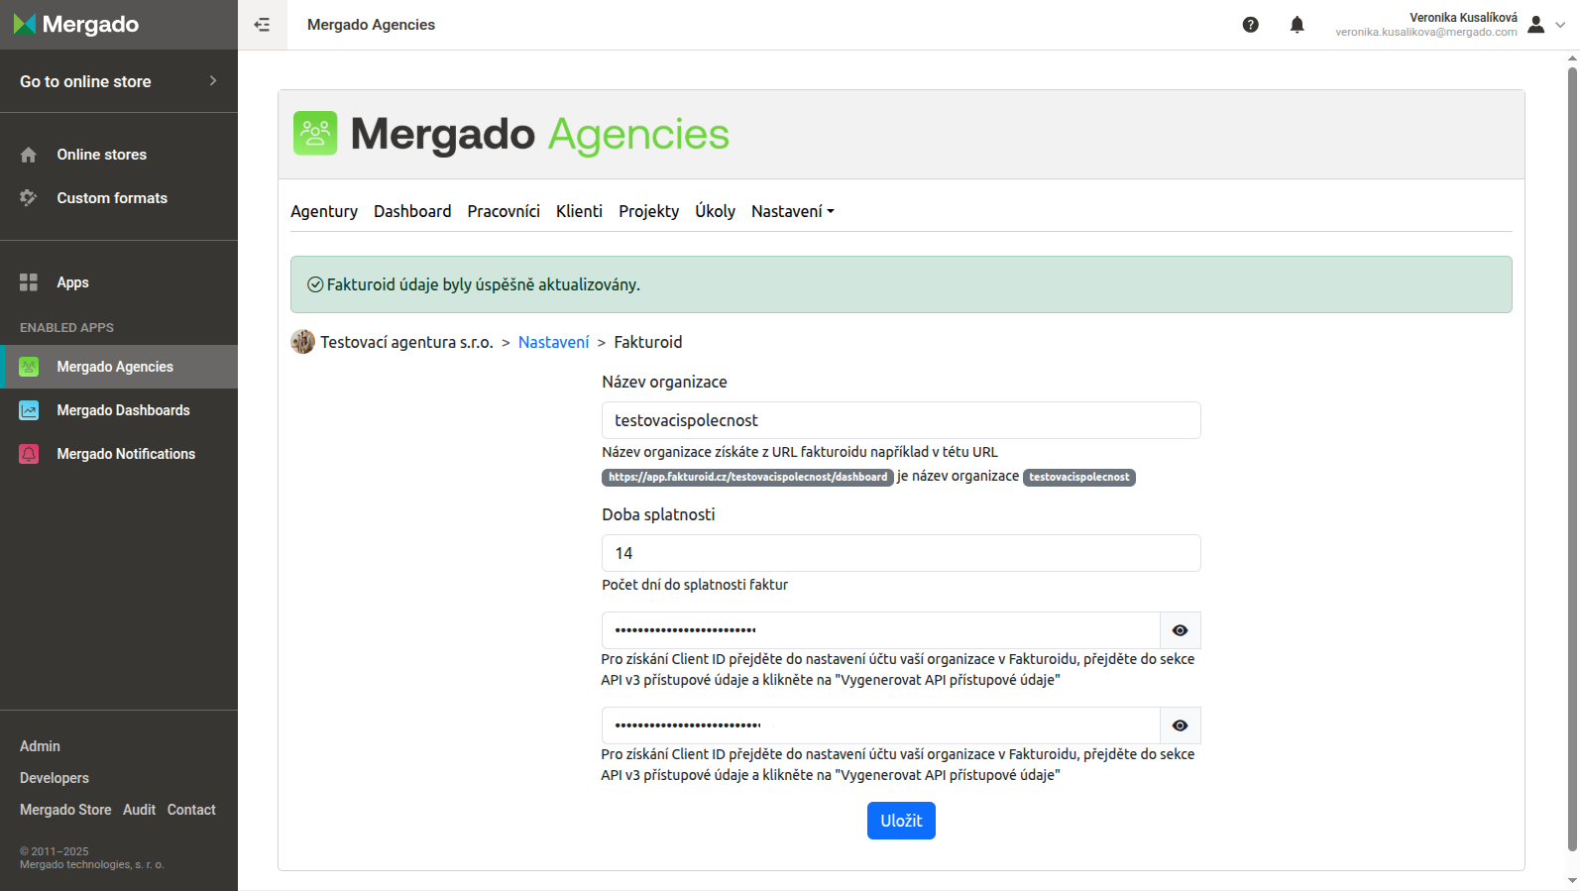This screenshot has width=1580, height=891.
Task: Click the Mergado Agencies page title in top bar
Action: coord(371,25)
